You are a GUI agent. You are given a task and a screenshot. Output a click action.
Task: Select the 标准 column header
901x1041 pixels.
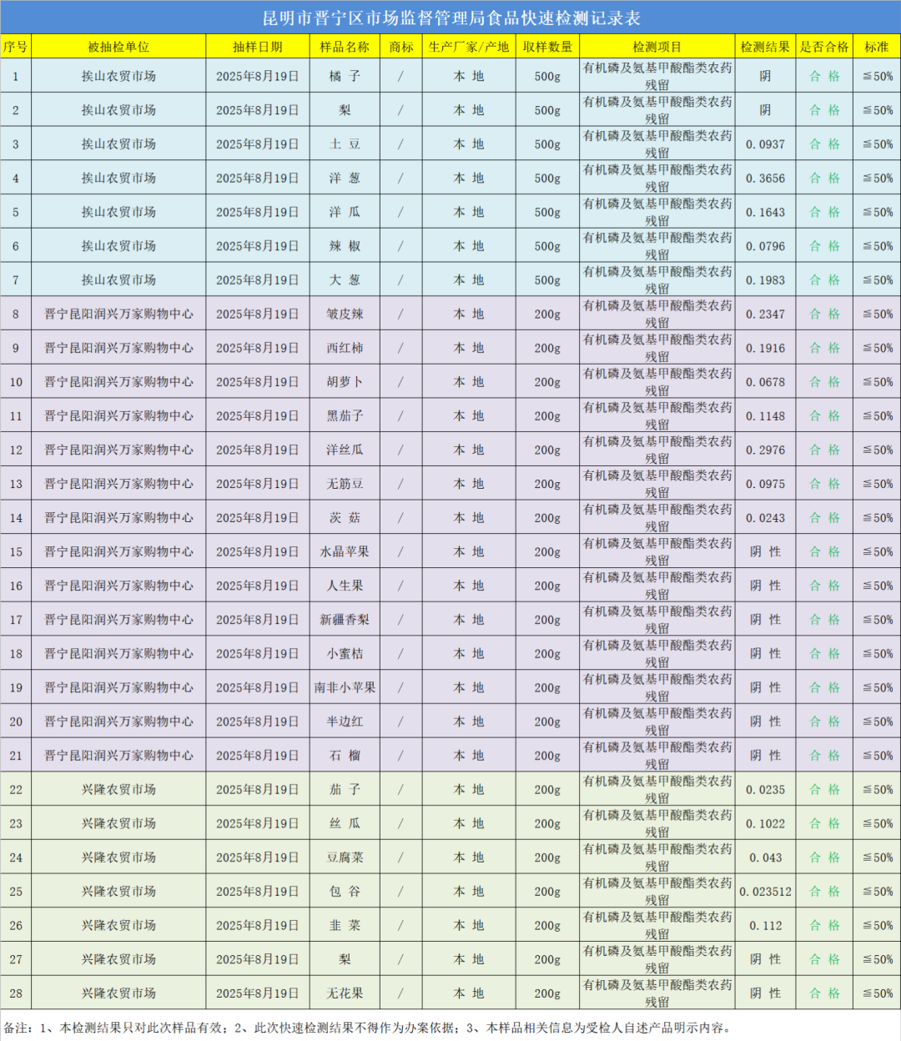pos(877,47)
